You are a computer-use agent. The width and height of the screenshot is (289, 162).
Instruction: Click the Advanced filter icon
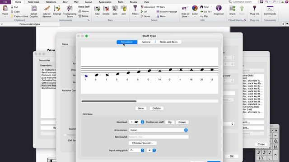[x=142, y=7]
